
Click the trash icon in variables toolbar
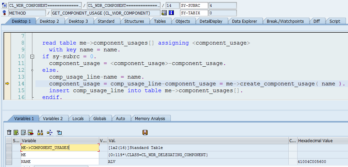(x=10, y=132)
